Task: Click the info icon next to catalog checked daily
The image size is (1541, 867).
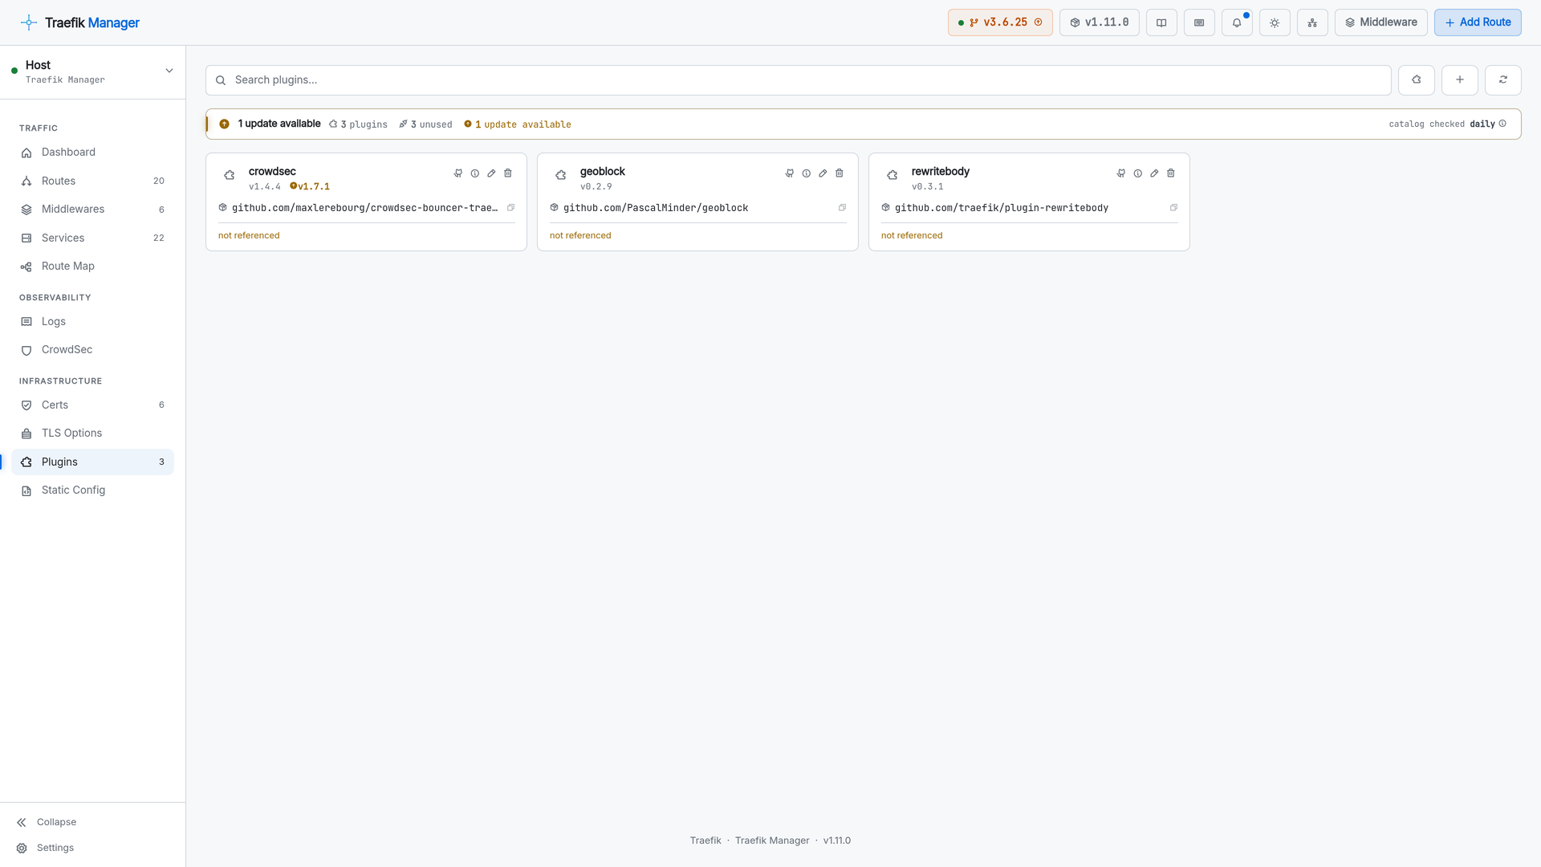Action: (x=1502, y=124)
